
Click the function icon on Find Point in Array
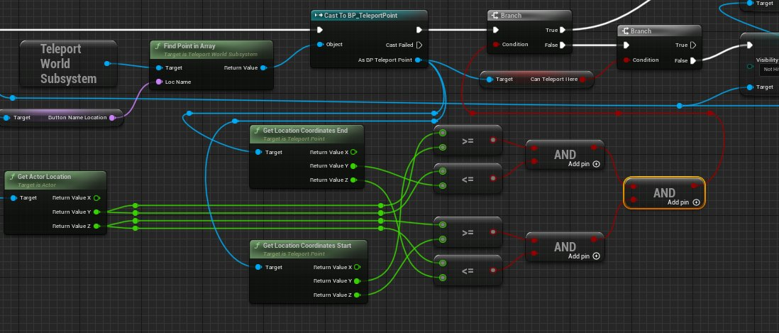[x=158, y=46]
